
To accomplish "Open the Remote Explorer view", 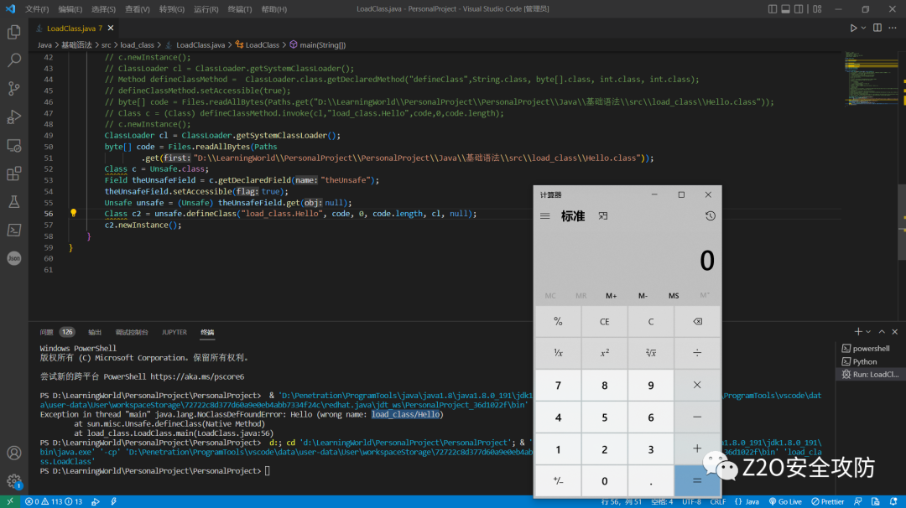I will (x=14, y=145).
